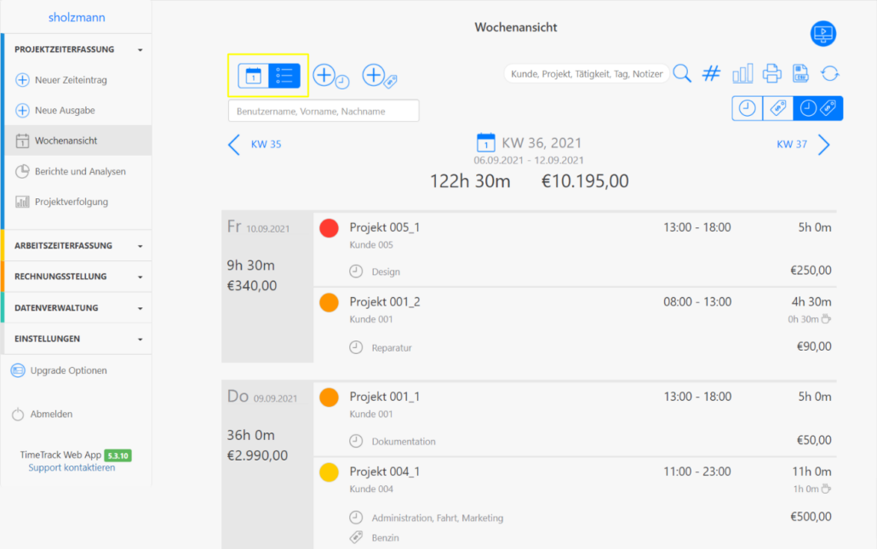Expand the Datenverwaltung section
The image size is (877, 549).
[x=77, y=308]
